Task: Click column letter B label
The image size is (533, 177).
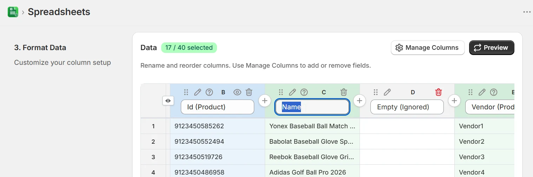Action: point(223,93)
